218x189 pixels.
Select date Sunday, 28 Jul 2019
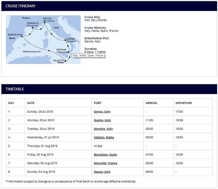coord(40,112)
